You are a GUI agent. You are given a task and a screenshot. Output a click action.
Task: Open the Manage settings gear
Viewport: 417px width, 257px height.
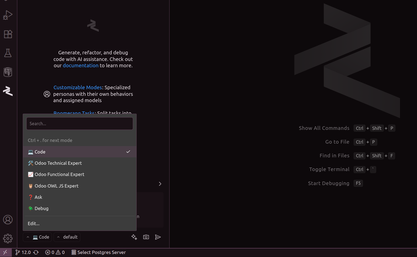click(8, 238)
